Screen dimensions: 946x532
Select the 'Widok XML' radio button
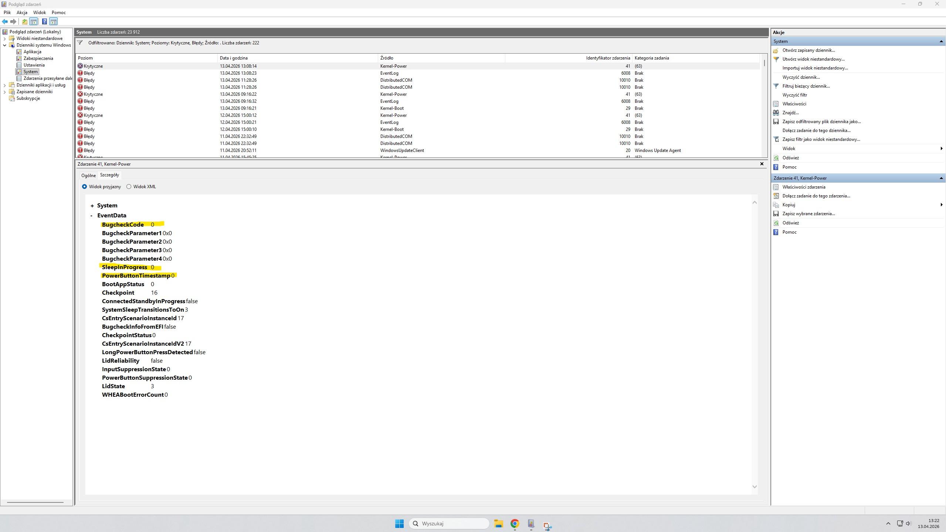point(129,187)
